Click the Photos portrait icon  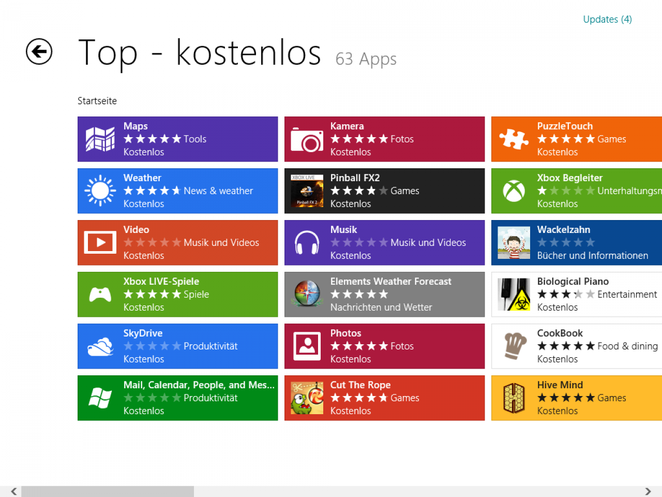307,346
